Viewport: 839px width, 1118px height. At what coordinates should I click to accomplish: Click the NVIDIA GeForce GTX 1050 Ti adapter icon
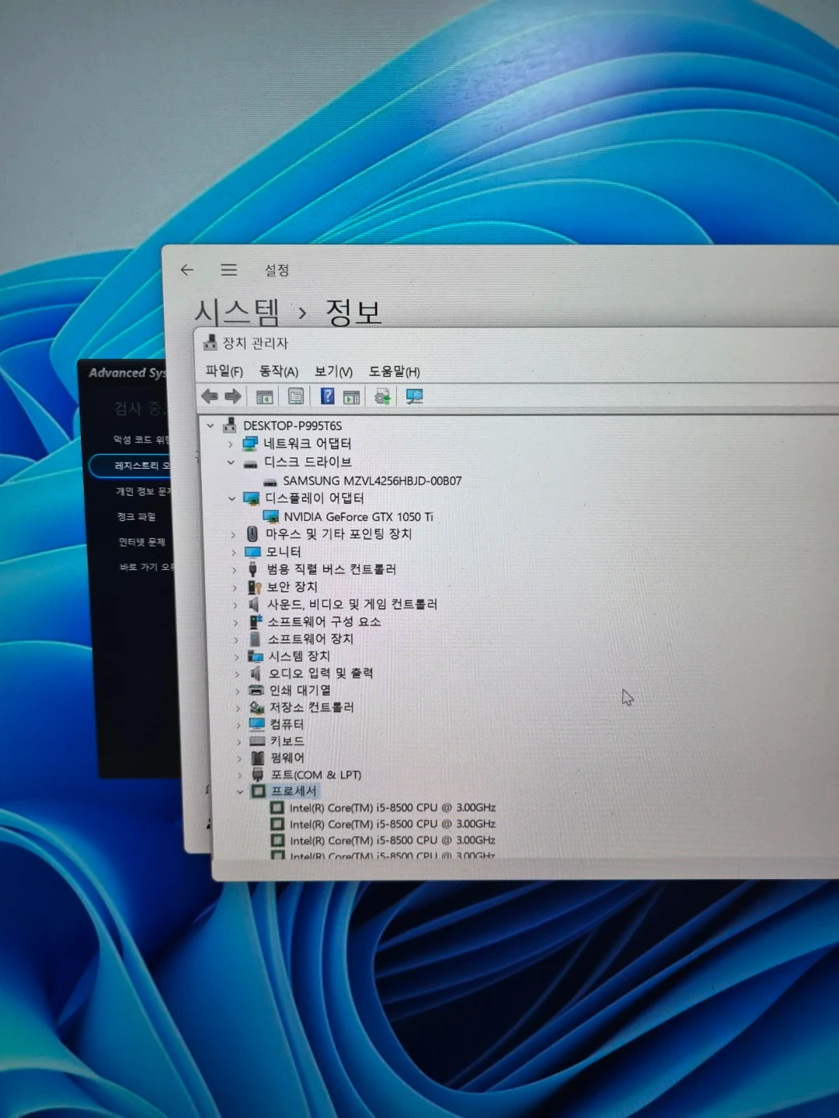click(x=271, y=516)
